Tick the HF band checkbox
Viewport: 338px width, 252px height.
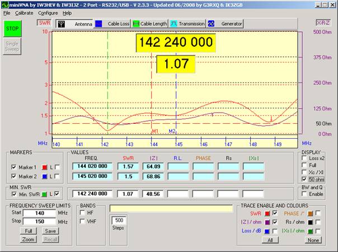tap(82, 212)
